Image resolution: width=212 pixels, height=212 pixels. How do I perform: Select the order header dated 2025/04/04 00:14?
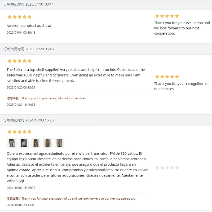pyautogui.click(x=29, y=4)
